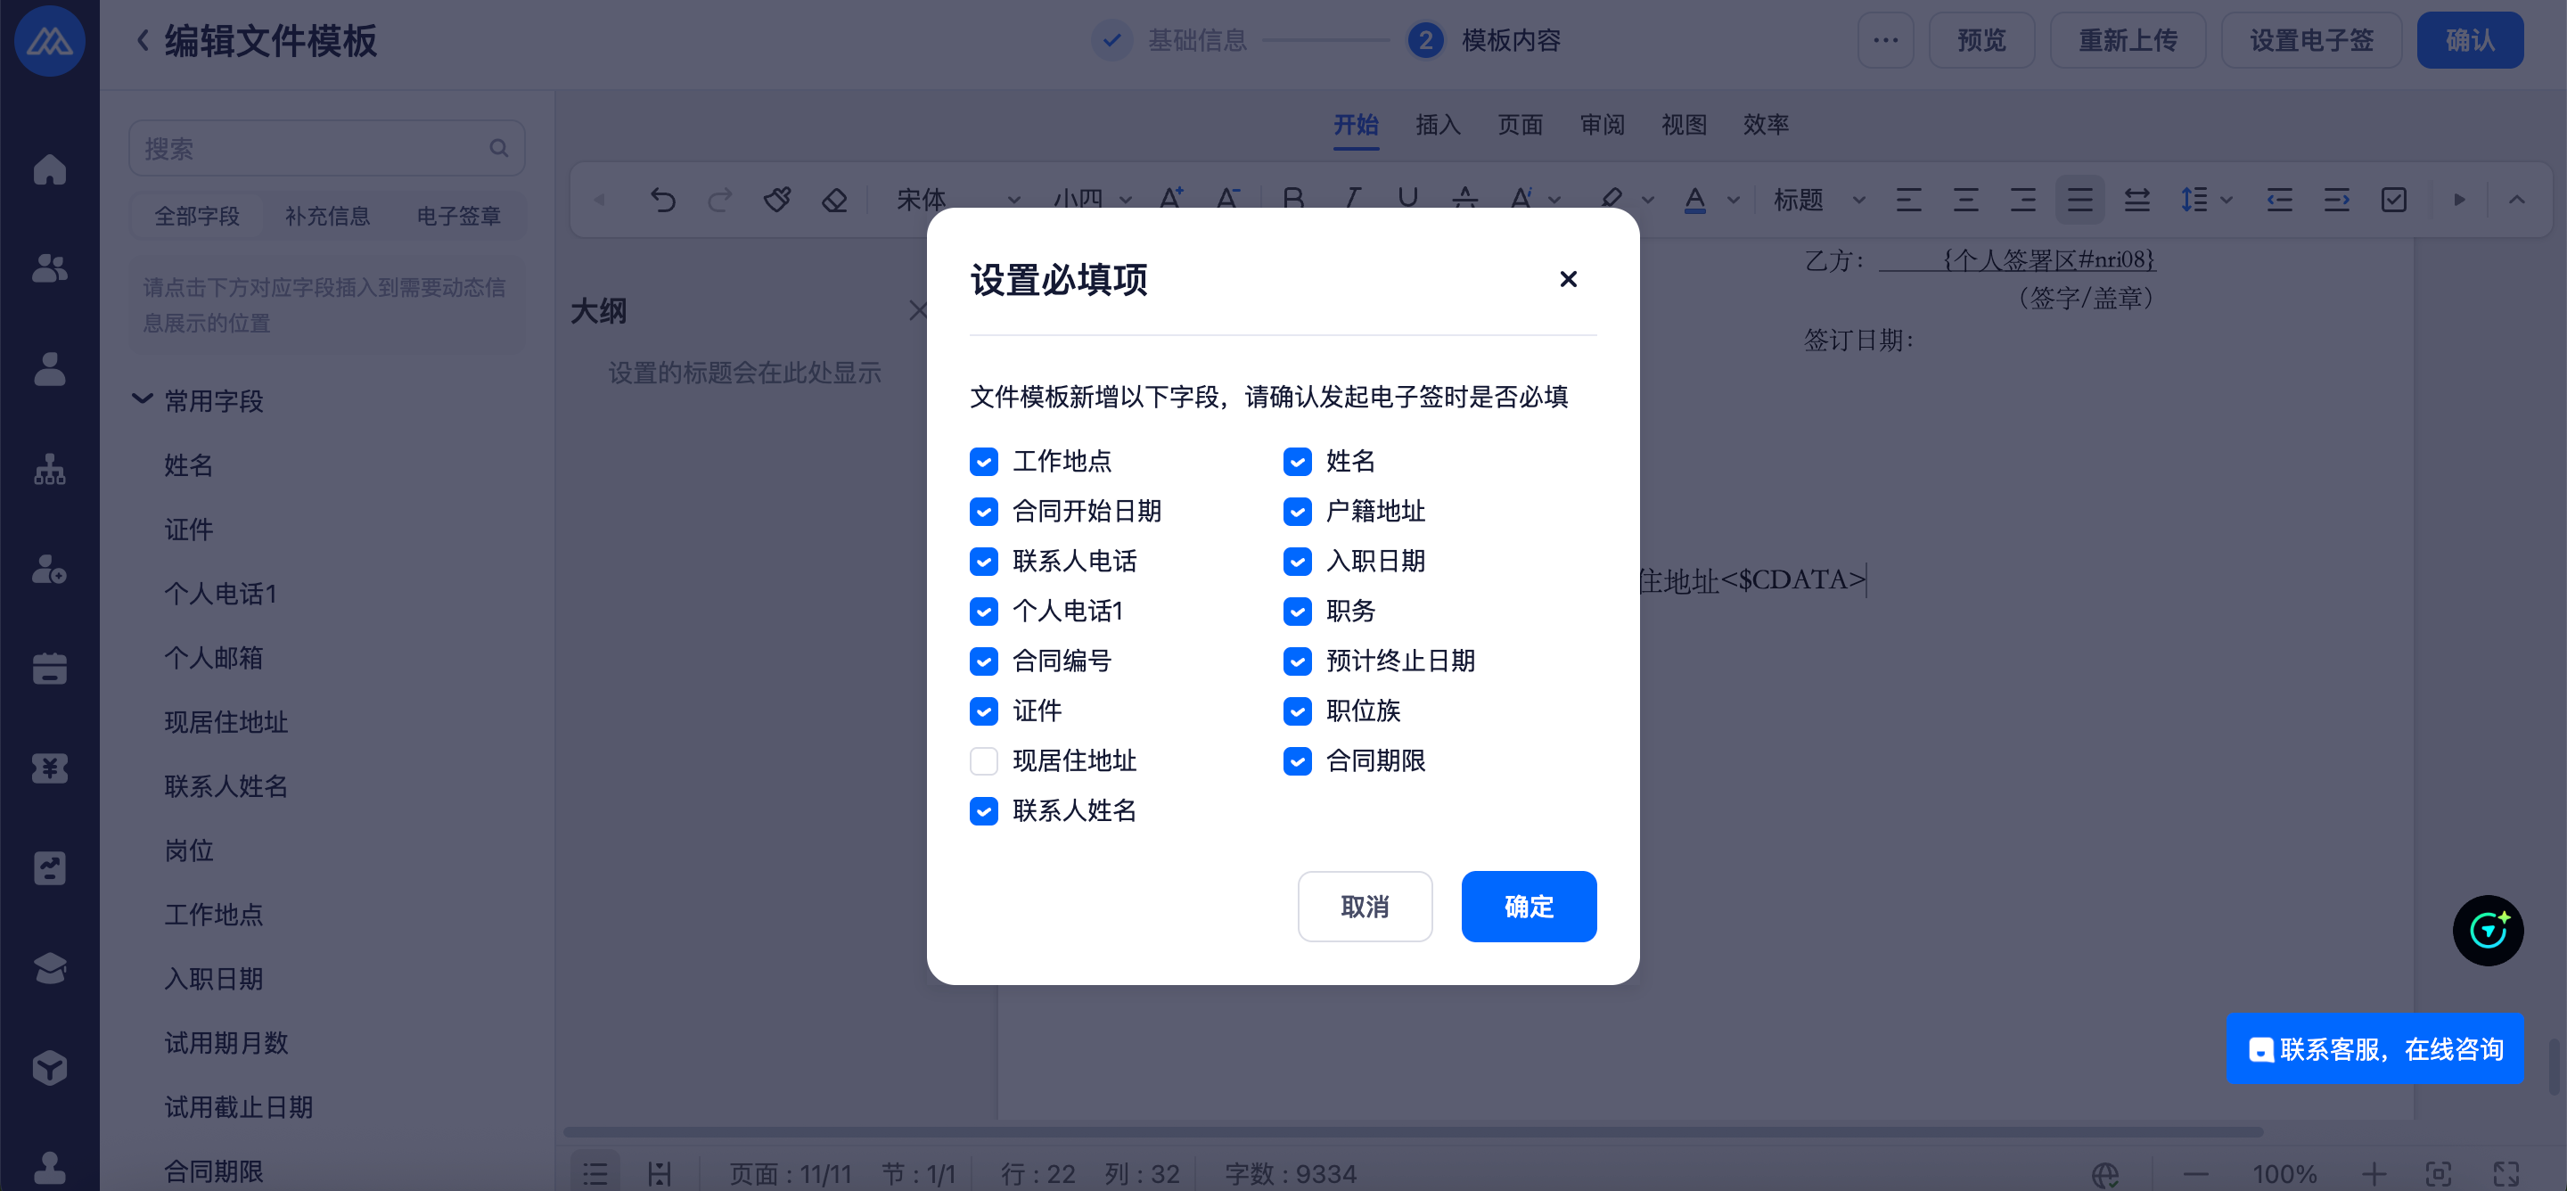Click the 设置电子签 button
This screenshot has height=1191, width=2567.
tap(2311, 40)
